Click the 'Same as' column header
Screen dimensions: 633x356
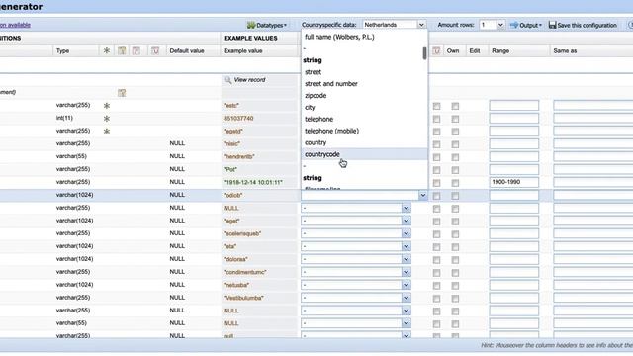(x=565, y=50)
